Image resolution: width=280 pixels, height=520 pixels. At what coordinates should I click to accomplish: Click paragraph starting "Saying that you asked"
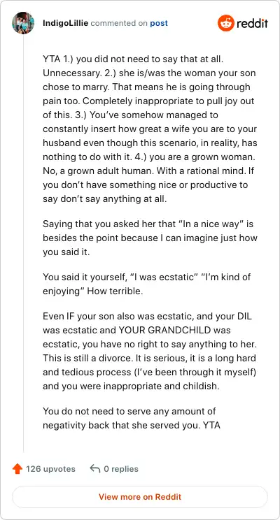(150, 238)
